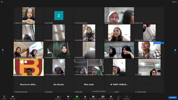Click muted mic icon on Alzahra Tri Khatami label

15,23
